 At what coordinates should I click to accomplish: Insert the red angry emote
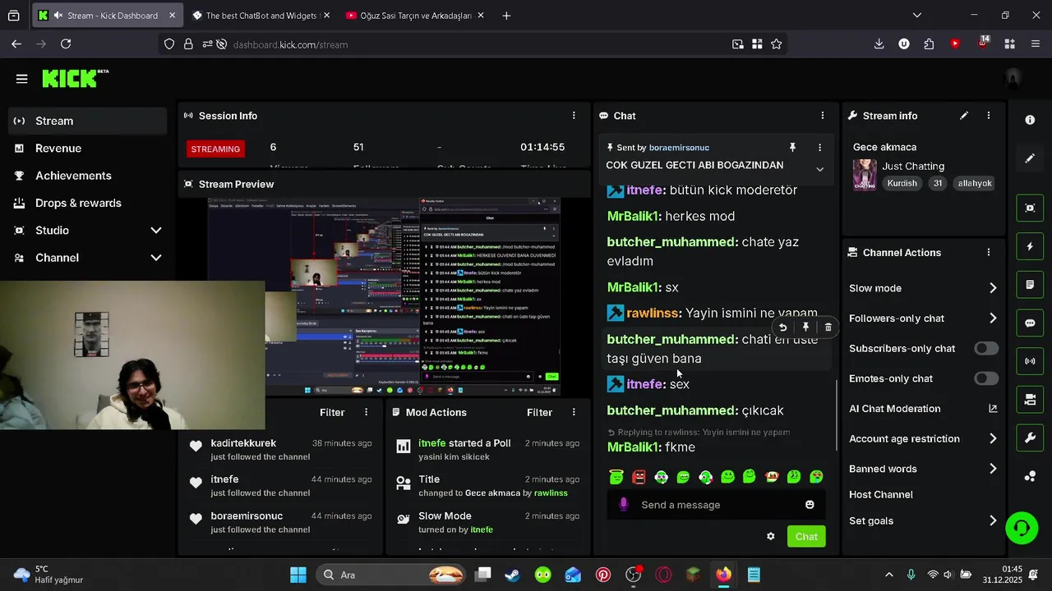[x=639, y=476]
